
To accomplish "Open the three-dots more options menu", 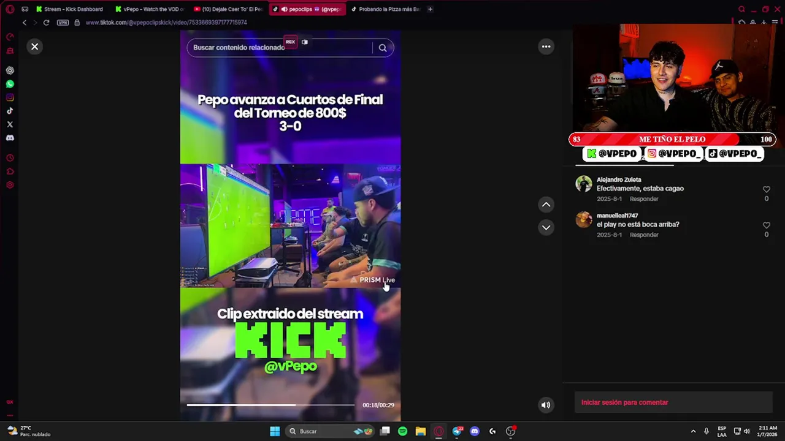I will click(546, 47).
